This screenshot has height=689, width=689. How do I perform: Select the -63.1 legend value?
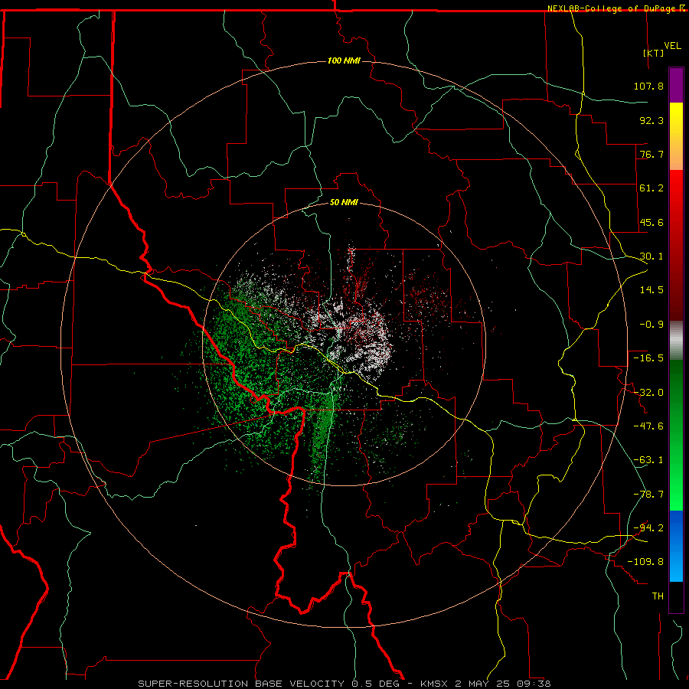point(648,460)
